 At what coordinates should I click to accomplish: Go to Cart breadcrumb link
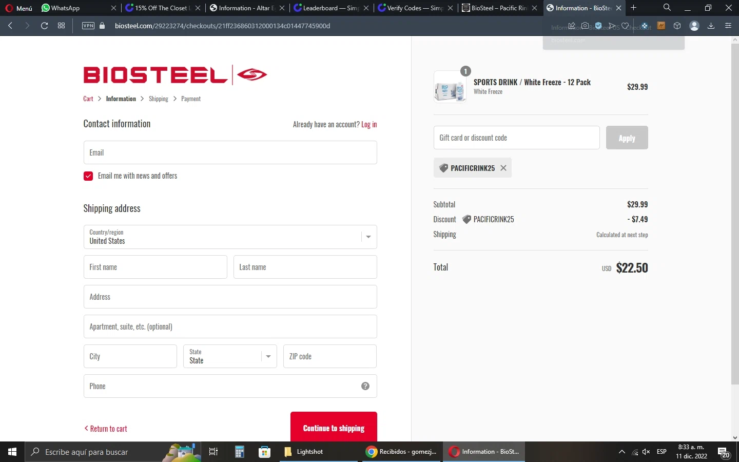(88, 99)
